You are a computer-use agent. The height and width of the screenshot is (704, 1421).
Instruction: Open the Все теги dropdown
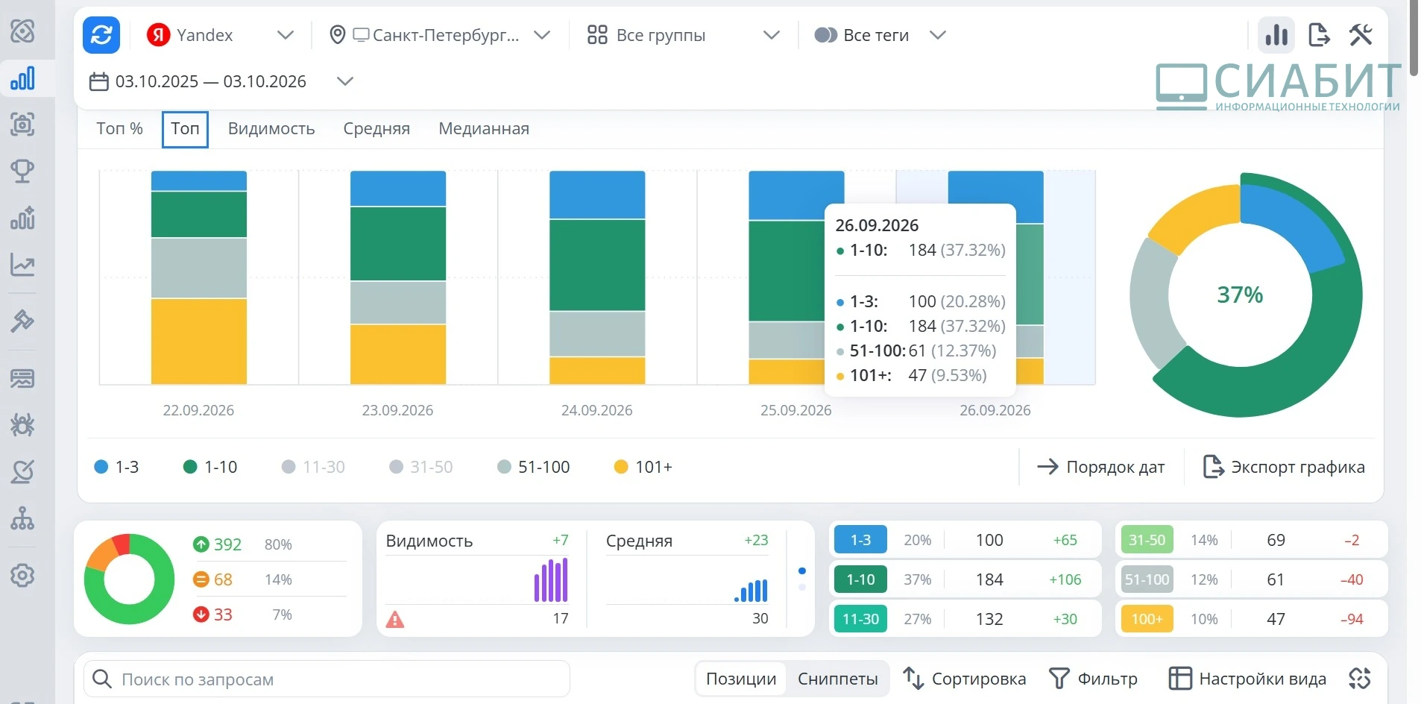(x=880, y=35)
